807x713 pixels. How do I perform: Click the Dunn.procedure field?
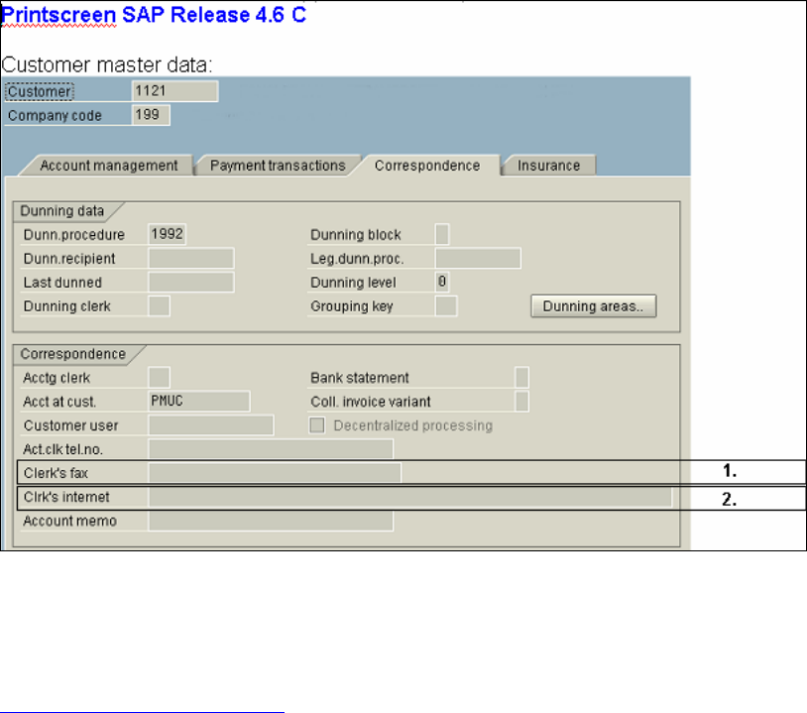tap(168, 234)
